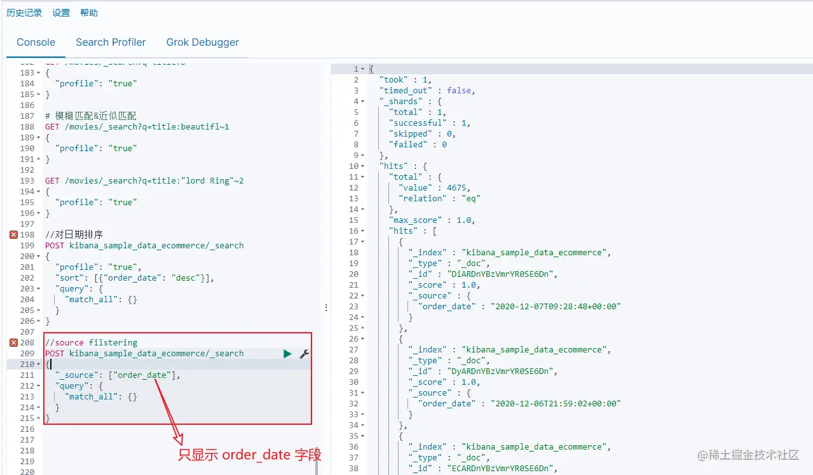Click the "skipped" : 0 response line

pyautogui.click(x=423, y=133)
